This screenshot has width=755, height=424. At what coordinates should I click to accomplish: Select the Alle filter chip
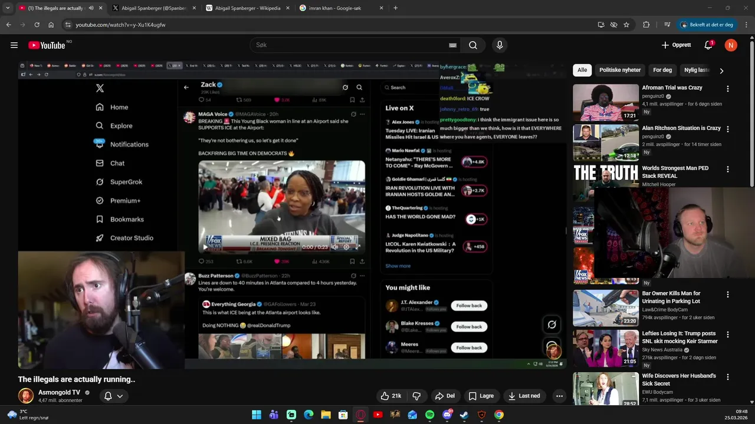[582, 70]
